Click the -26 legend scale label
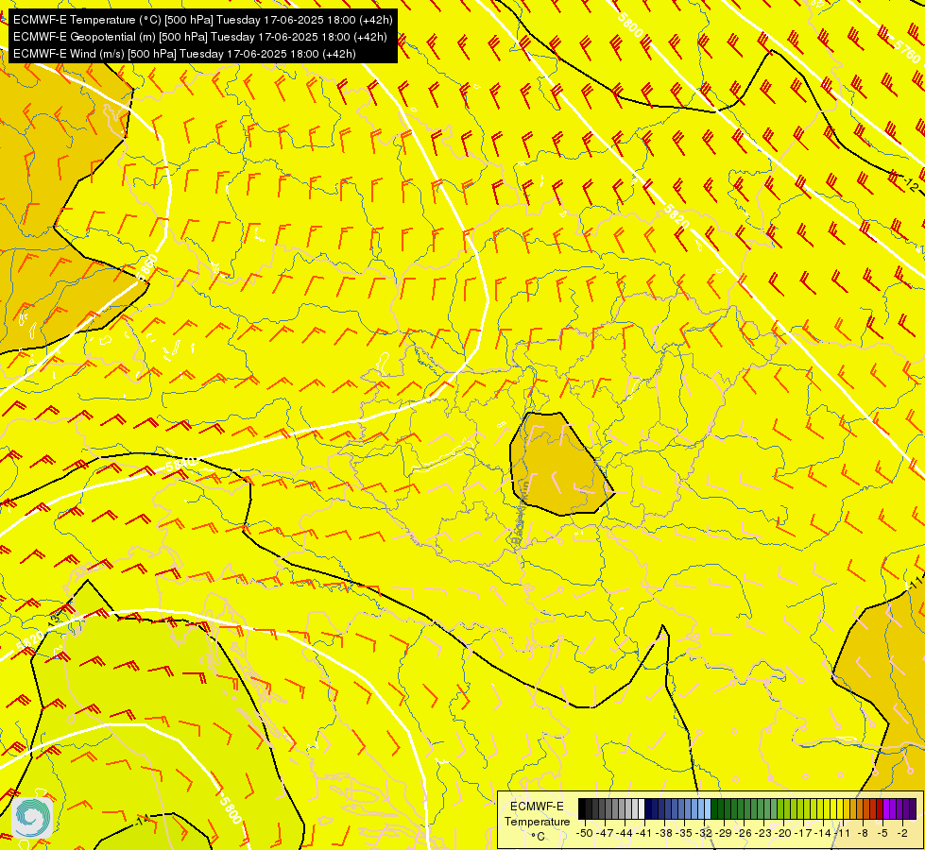This screenshot has width=925, height=850. click(744, 833)
